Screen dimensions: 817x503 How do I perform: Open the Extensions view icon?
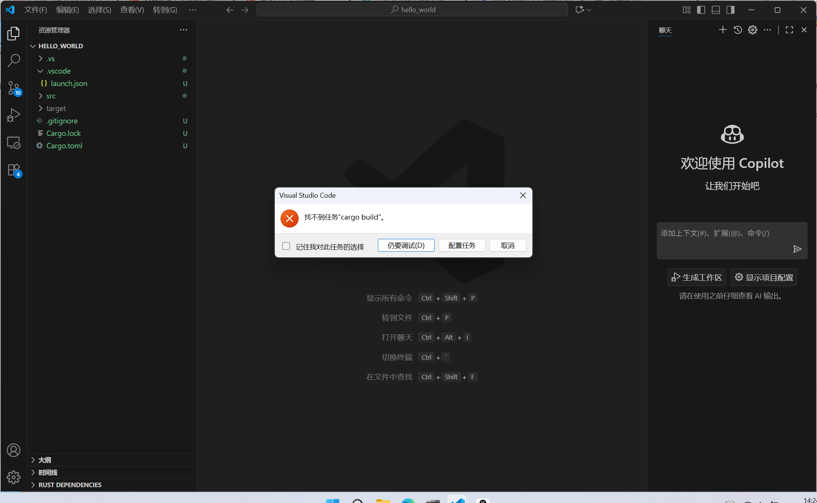pos(14,170)
